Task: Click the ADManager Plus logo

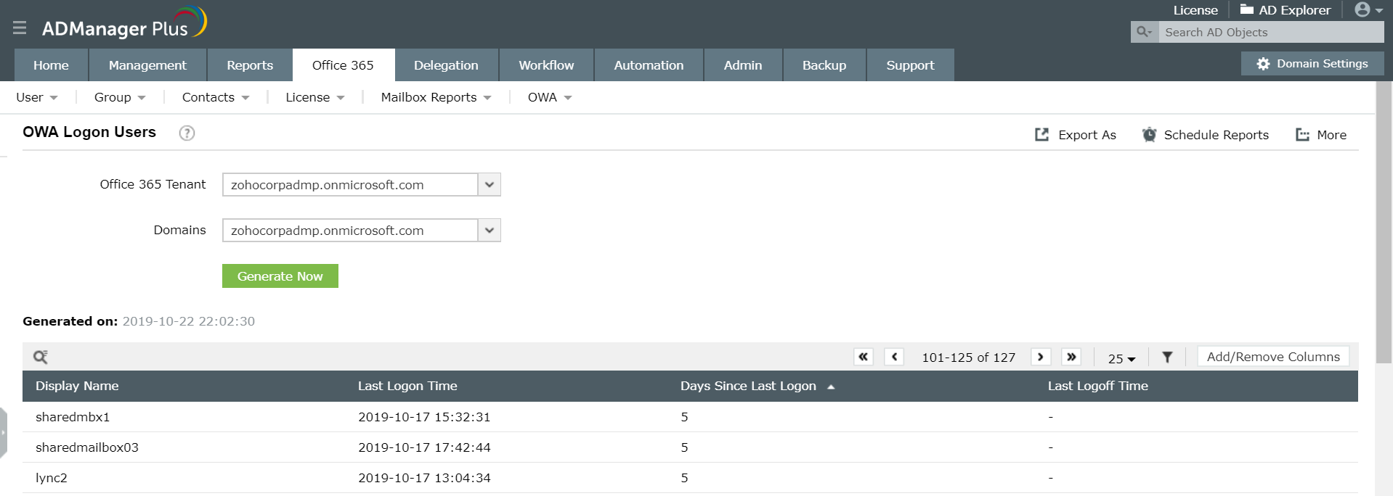Action: coord(124,24)
